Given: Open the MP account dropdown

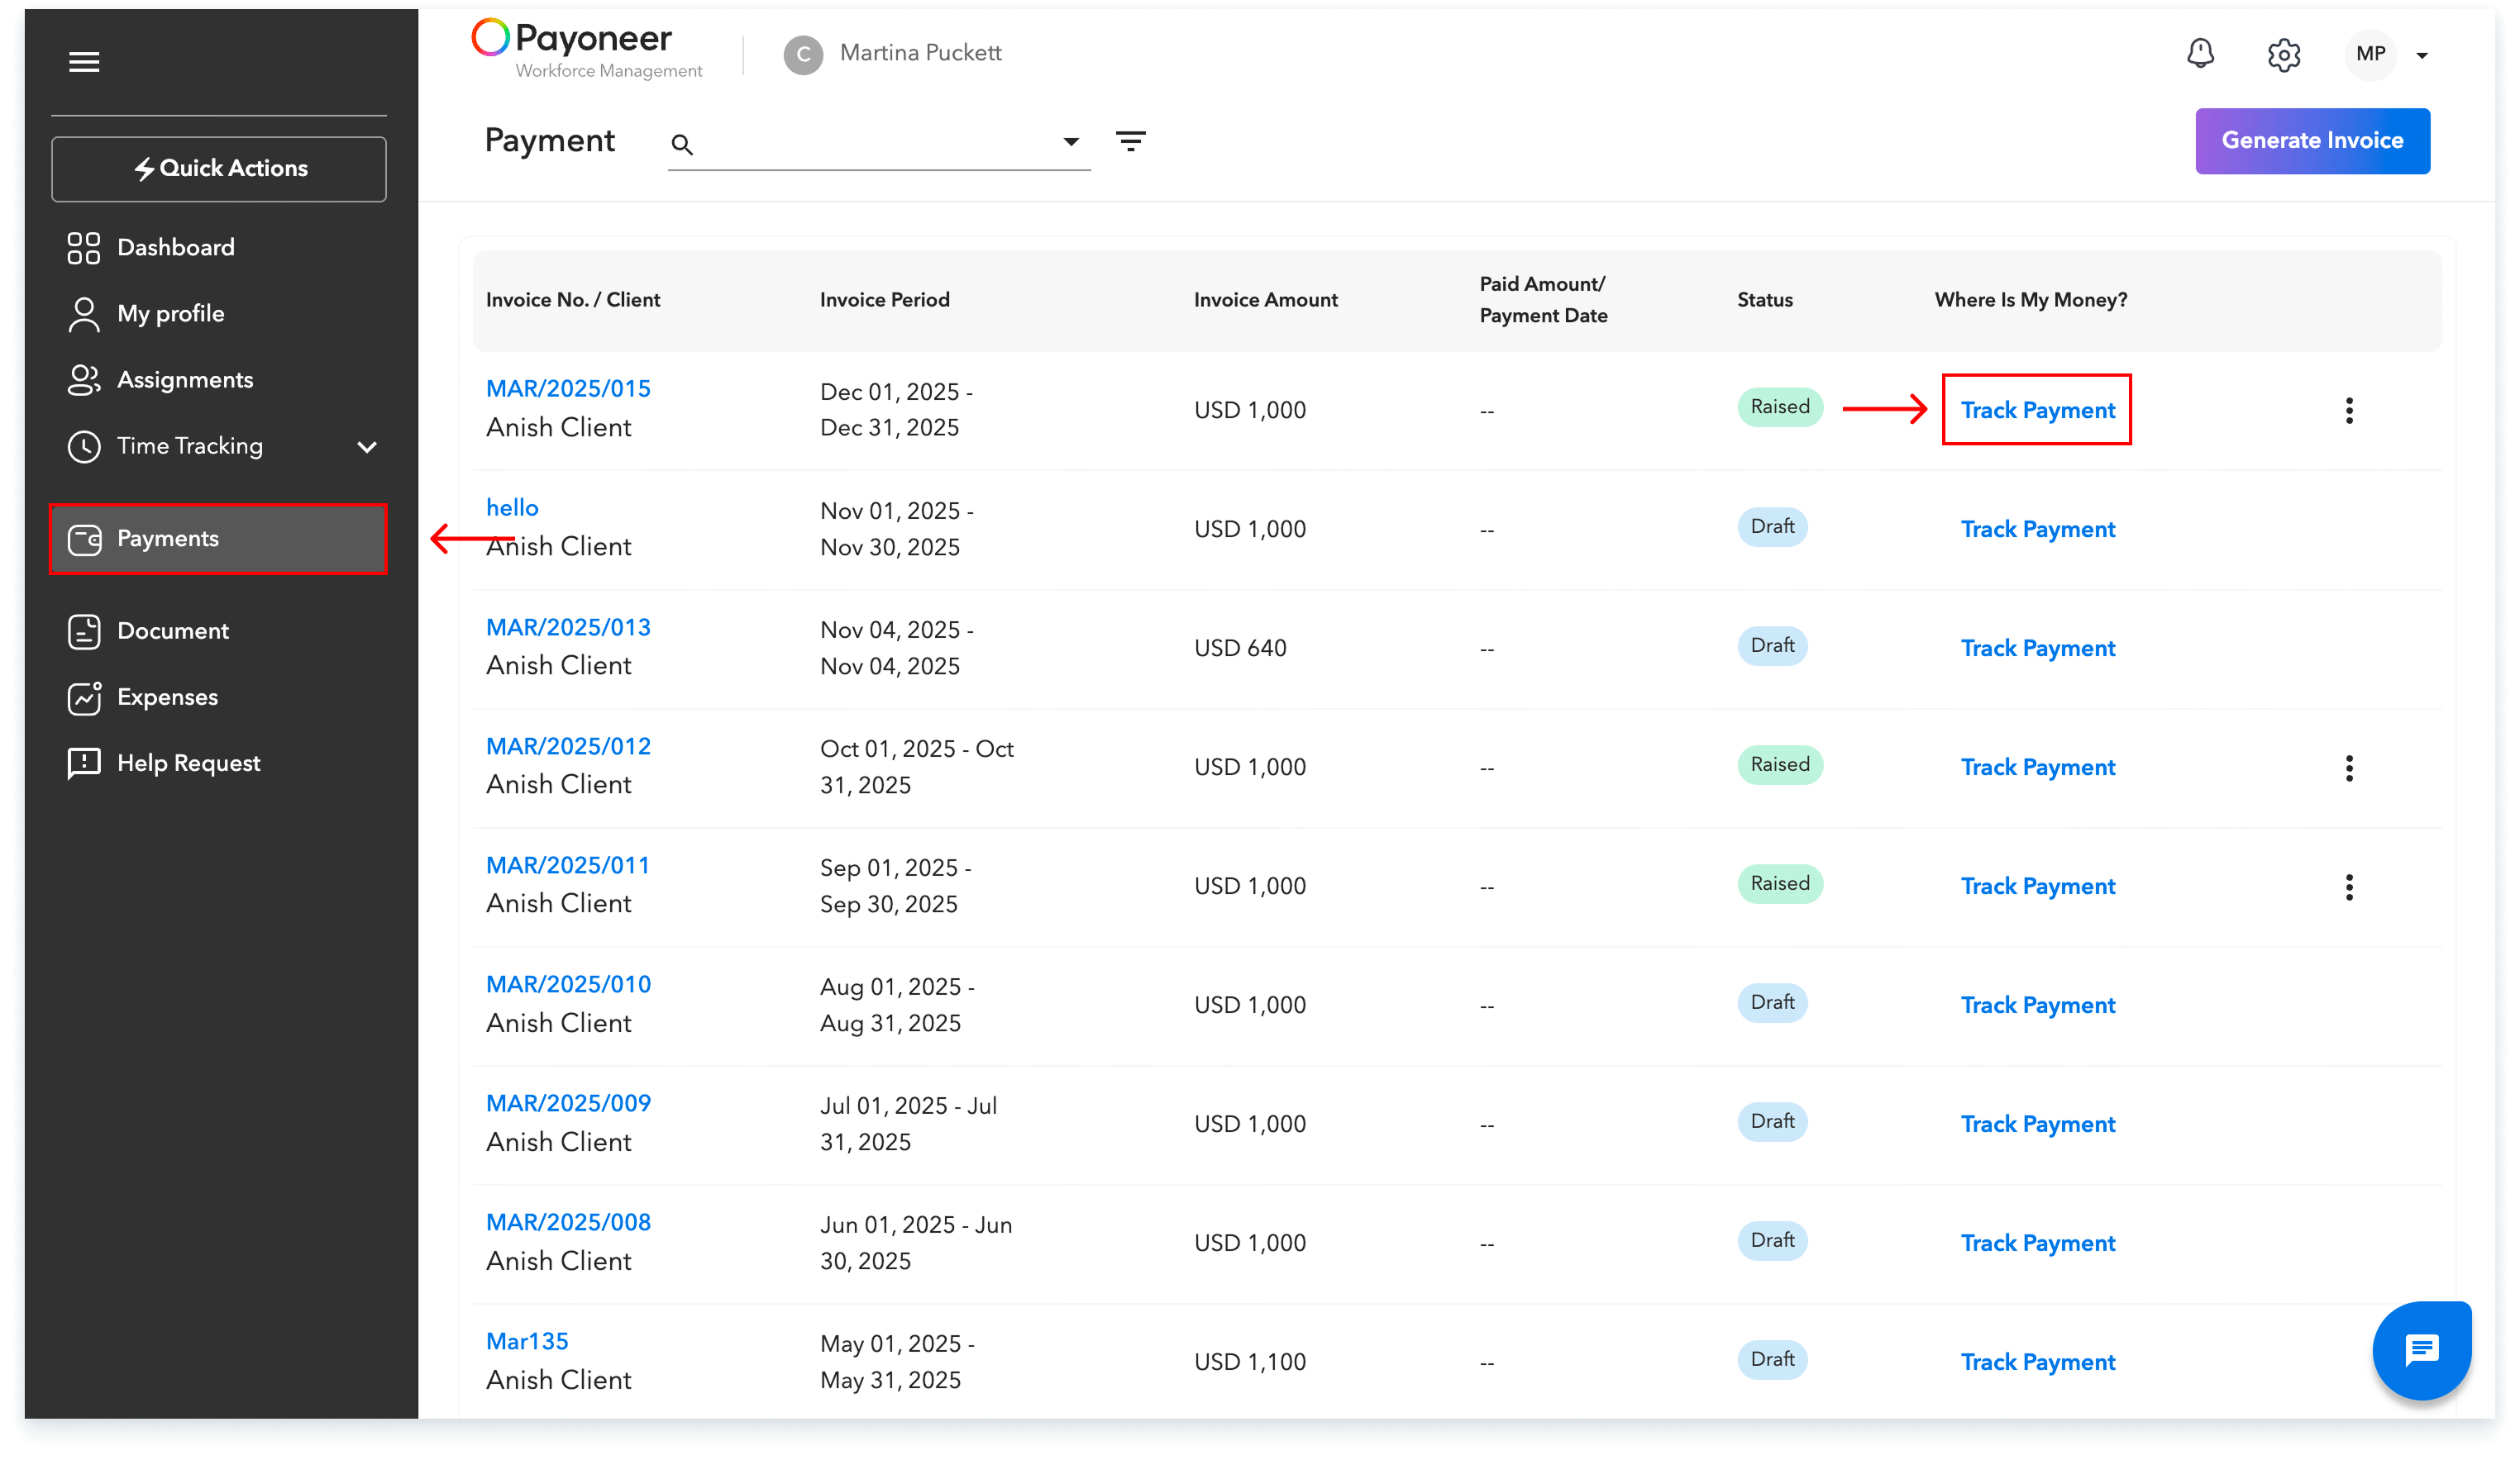Looking at the screenshot, I should tap(2390, 55).
